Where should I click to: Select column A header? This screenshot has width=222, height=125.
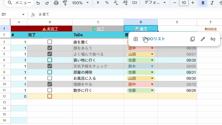tap(19, 22)
